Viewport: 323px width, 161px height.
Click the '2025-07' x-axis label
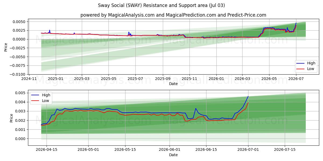click(135, 79)
